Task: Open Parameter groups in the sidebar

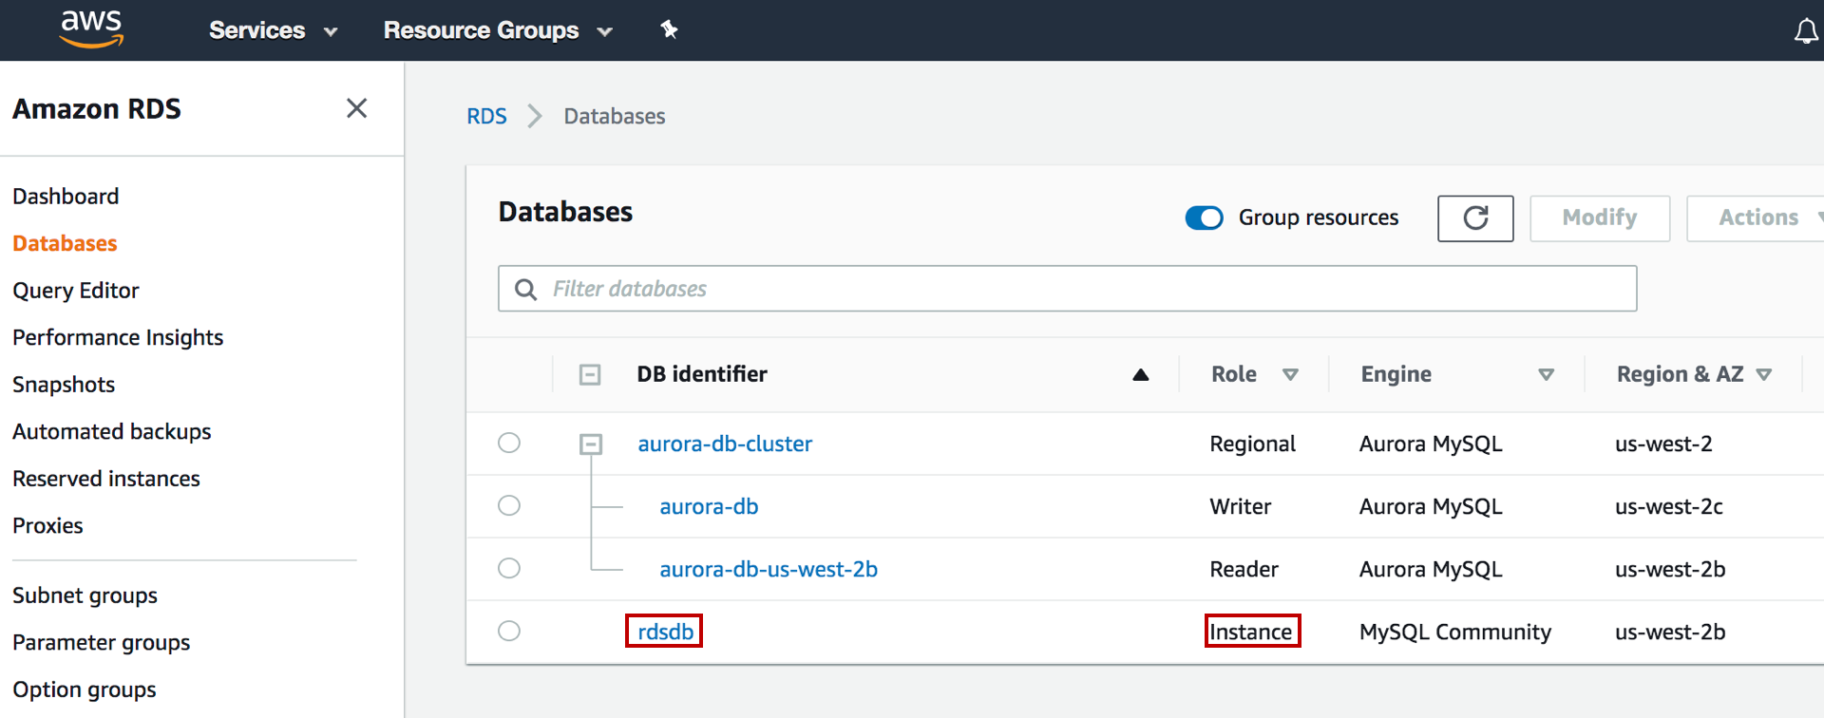Action: tap(102, 643)
